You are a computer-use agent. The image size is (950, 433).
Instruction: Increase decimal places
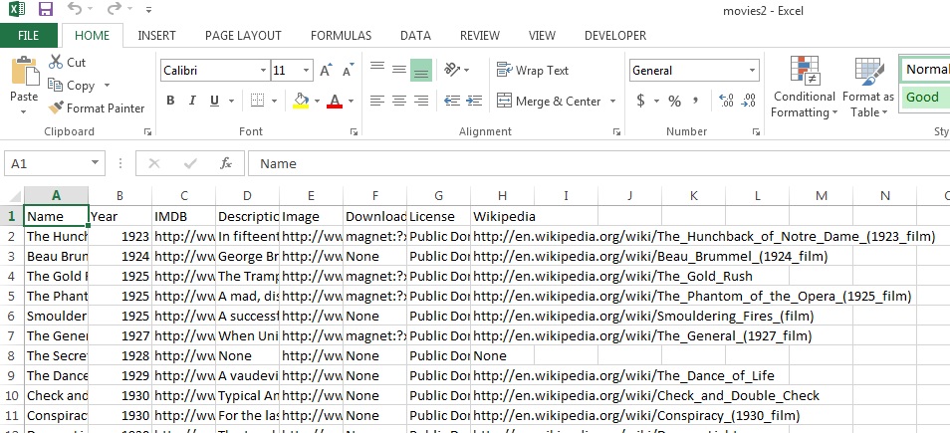coord(726,101)
